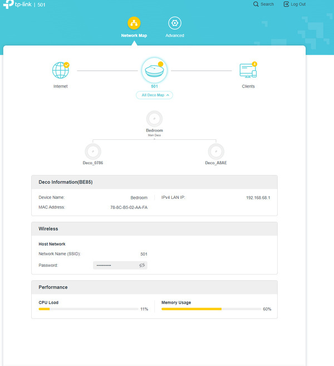Click the Log Out link text
The height and width of the screenshot is (366, 334).
(x=298, y=4)
